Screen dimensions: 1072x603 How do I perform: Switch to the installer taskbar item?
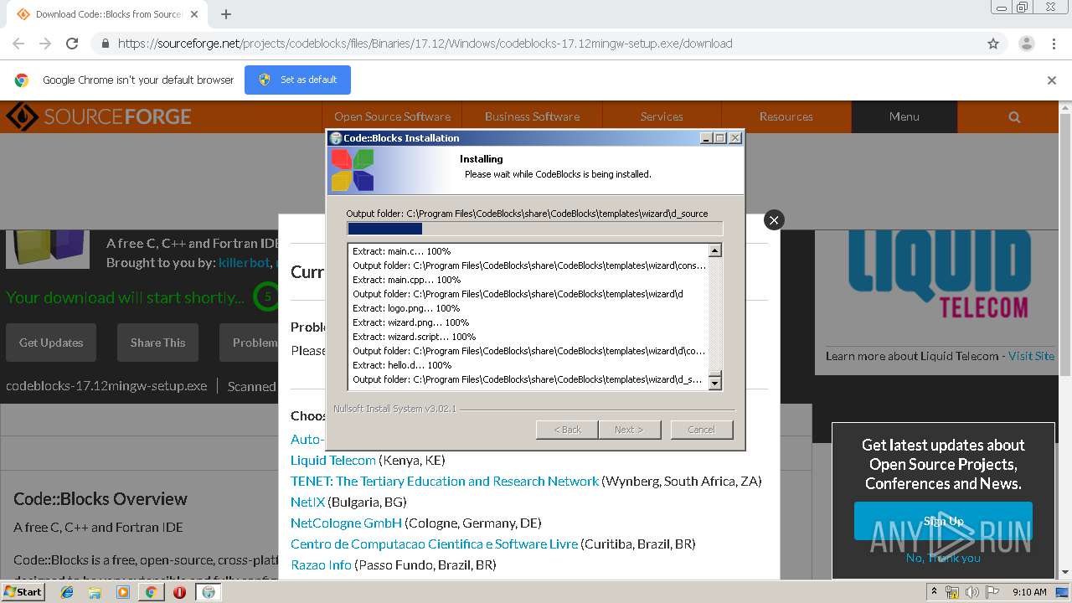tap(209, 592)
